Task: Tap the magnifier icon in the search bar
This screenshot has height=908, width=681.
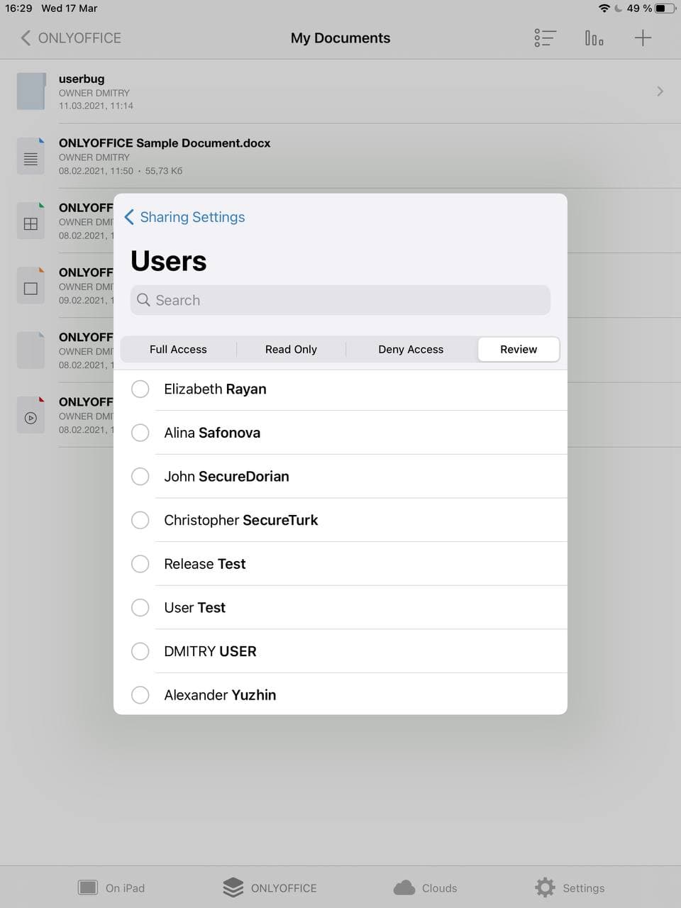Action: [x=143, y=300]
